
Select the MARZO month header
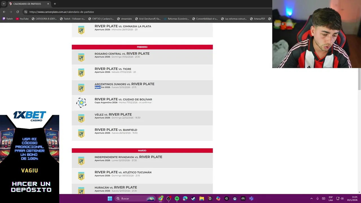pyautogui.click(x=142, y=151)
